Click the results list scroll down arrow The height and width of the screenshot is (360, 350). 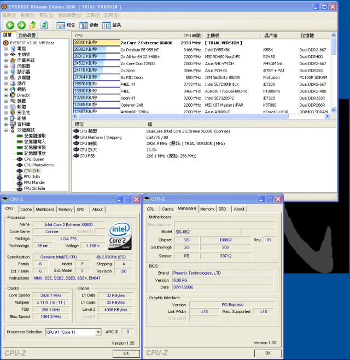tap(334, 110)
